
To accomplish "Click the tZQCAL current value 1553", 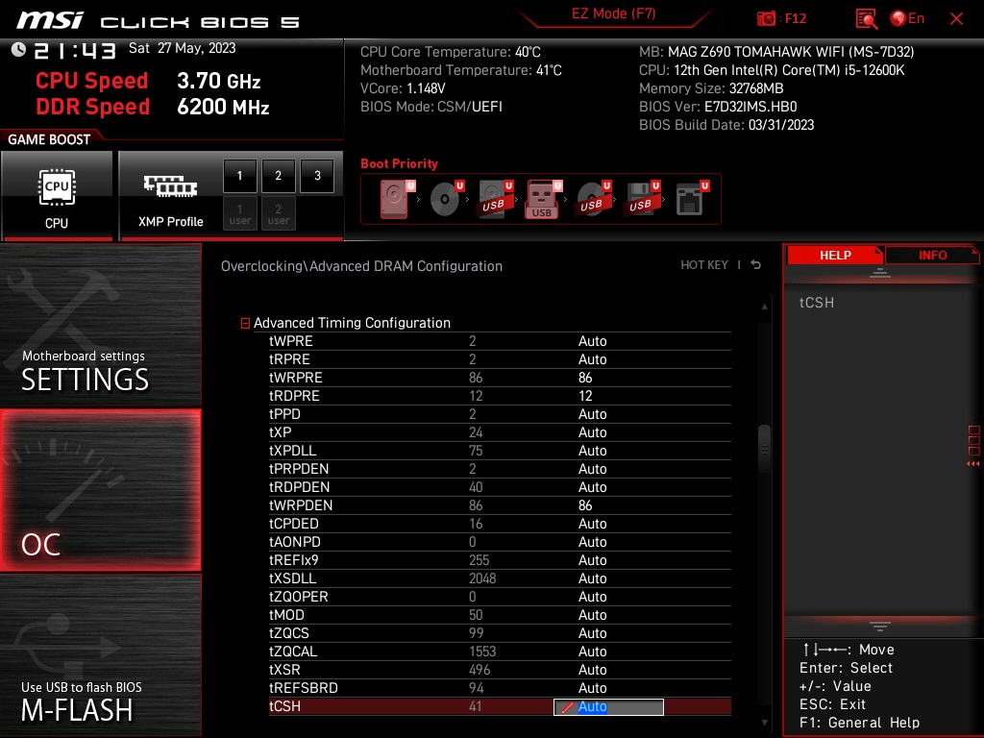I will point(482,652).
